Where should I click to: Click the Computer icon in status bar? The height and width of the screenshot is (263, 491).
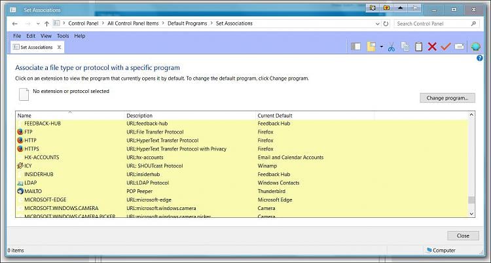[429, 250]
